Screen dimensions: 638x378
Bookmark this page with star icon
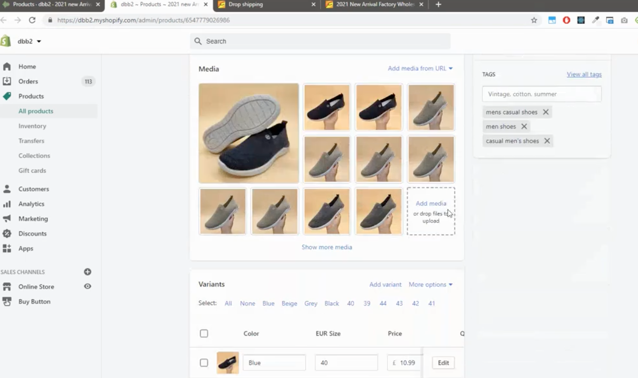click(534, 20)
